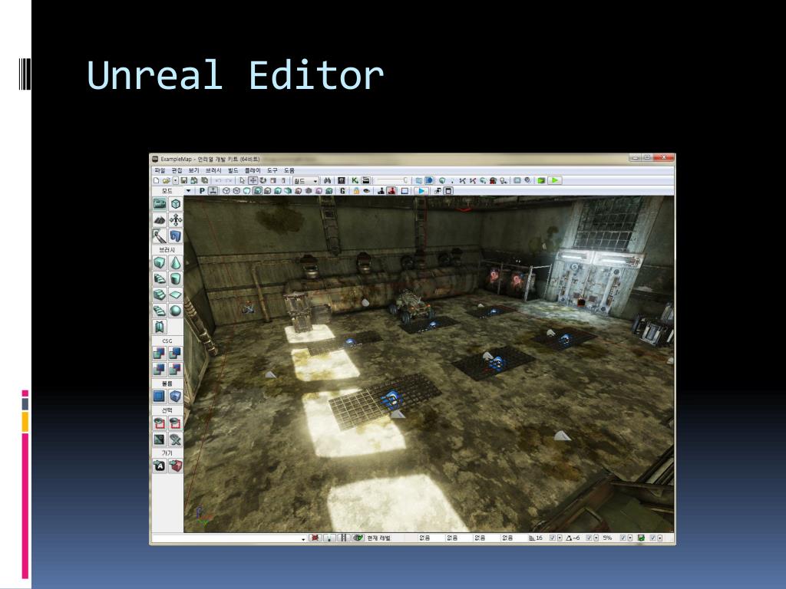The width and height of the screenshot is (786, 589).
Task: Open grid size dropdown next to 16
Action: 560,538
